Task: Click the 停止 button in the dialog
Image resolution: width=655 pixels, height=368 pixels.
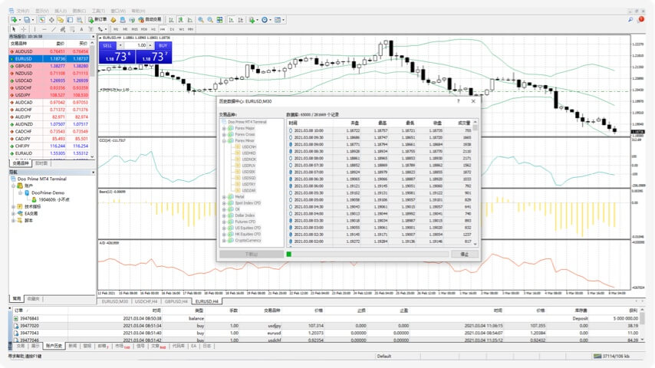Action: 464,253
